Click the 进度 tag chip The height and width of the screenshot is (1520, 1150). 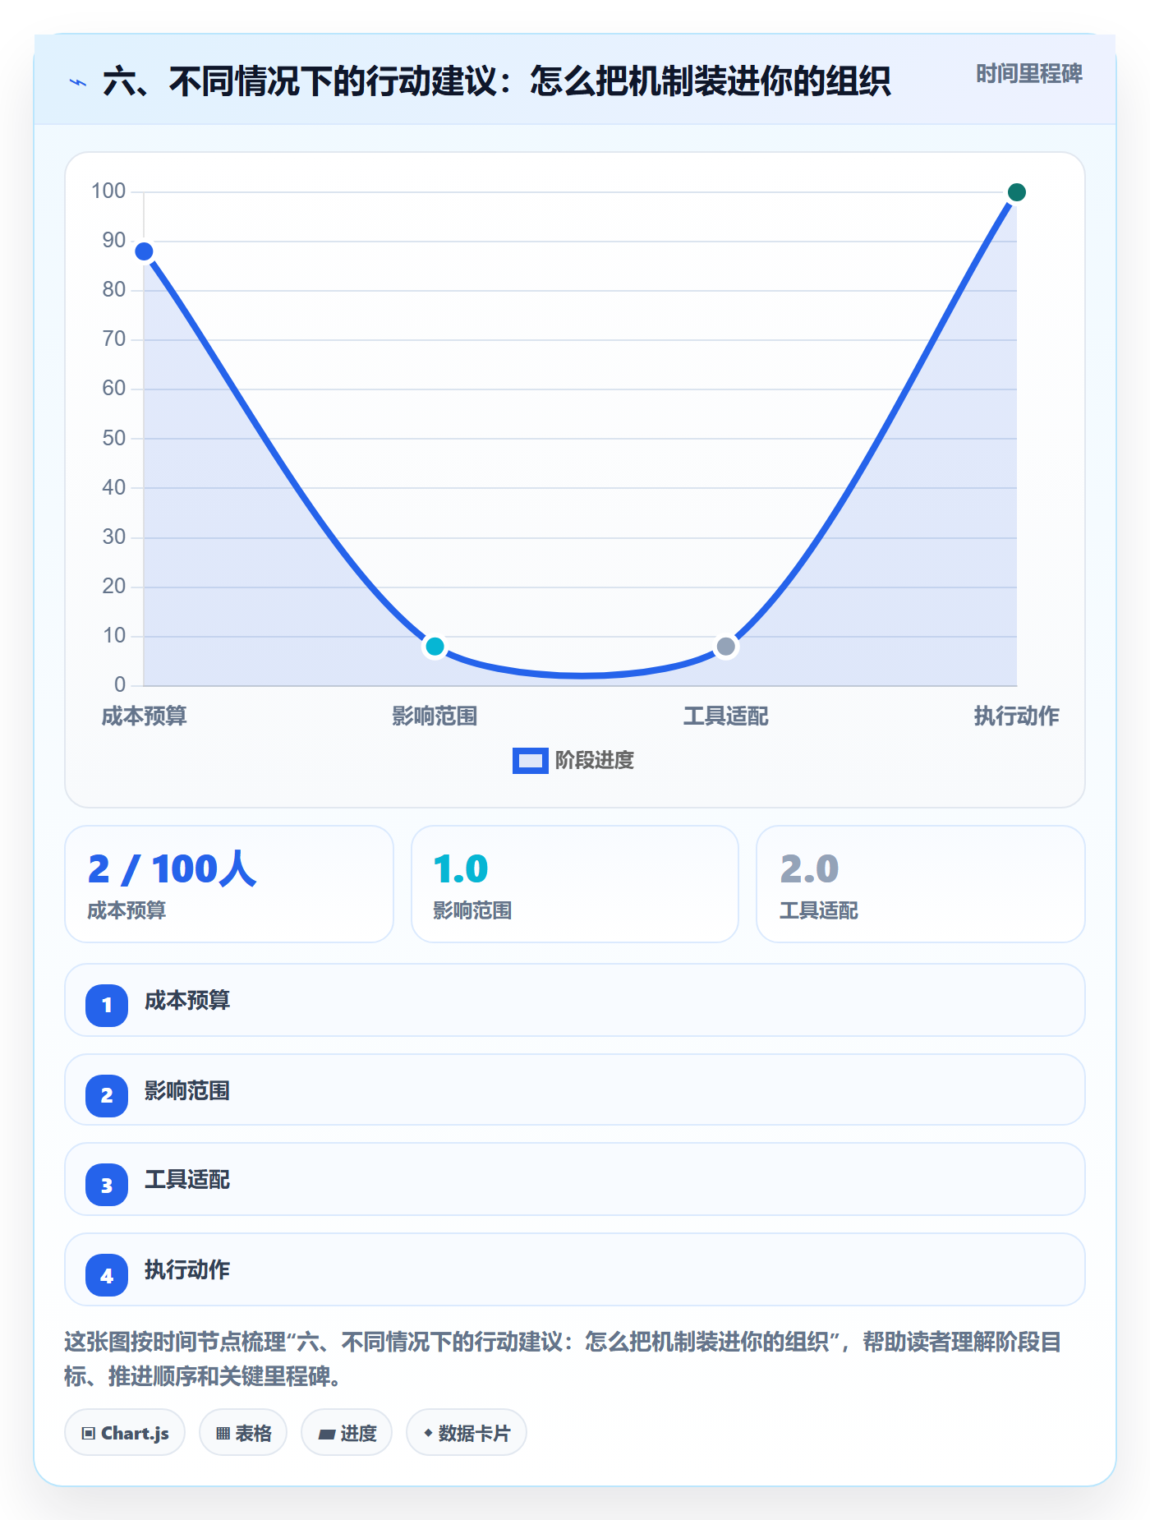(347, 1433)
